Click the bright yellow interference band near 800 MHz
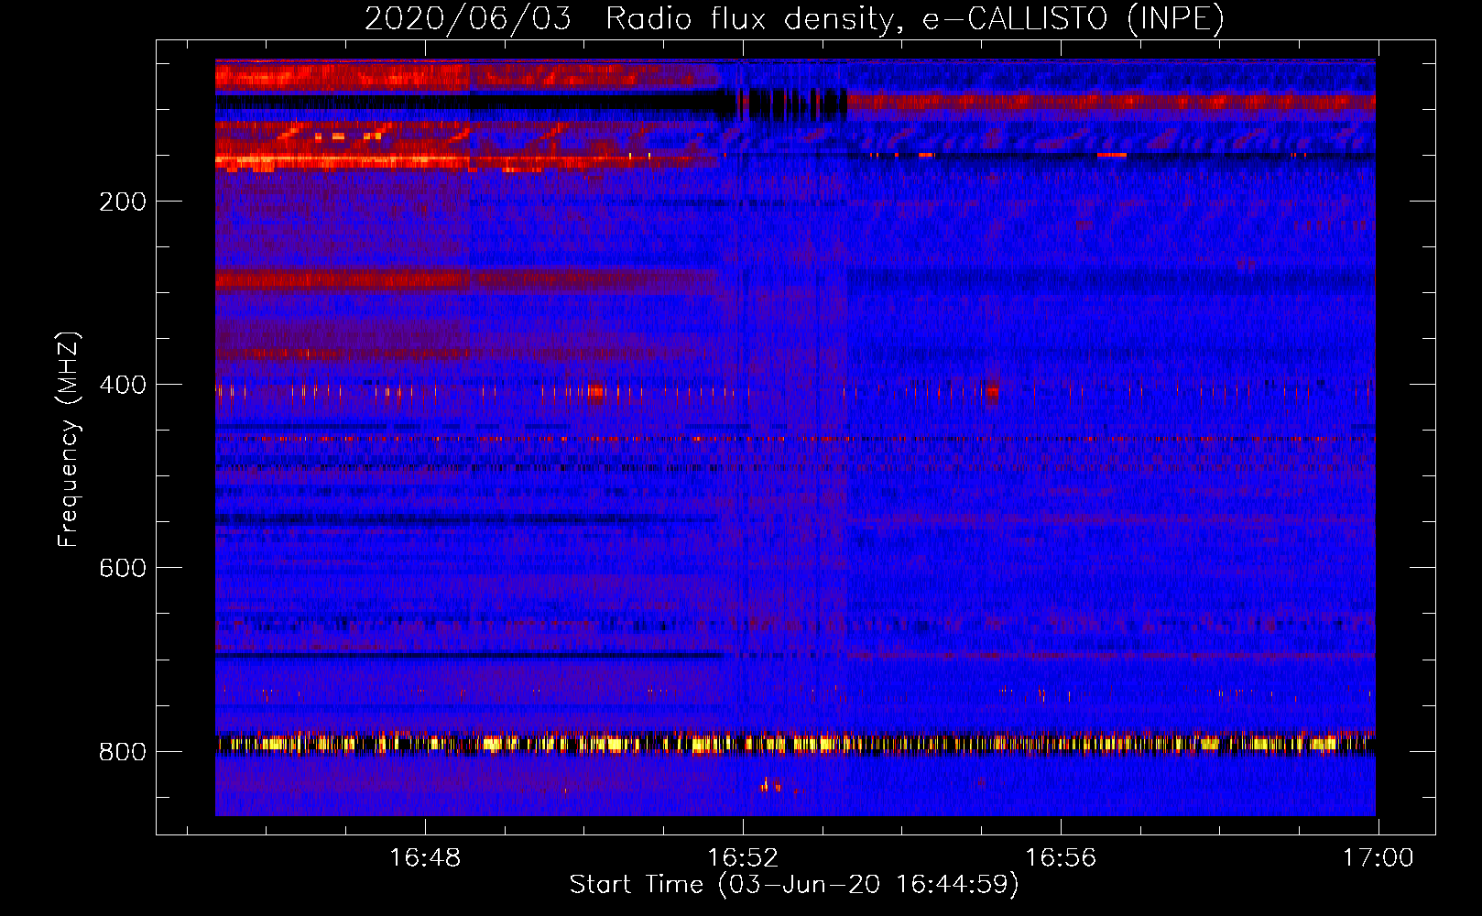The height and width of the screenshot is (916, 1482). point(795,743)
